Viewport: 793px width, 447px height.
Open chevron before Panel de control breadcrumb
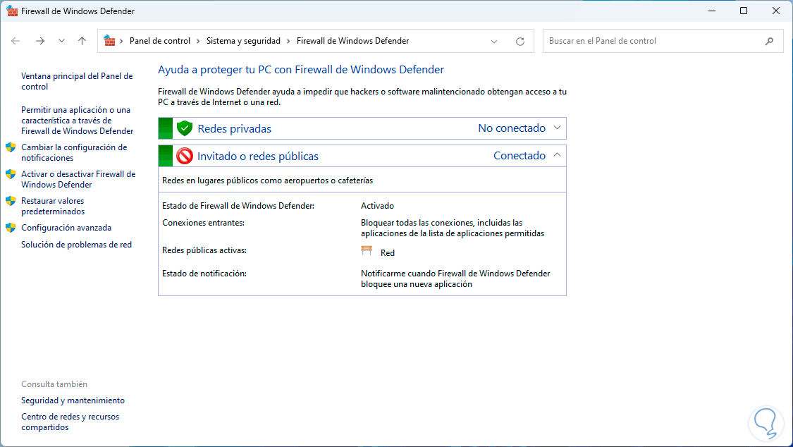(121, 41)
